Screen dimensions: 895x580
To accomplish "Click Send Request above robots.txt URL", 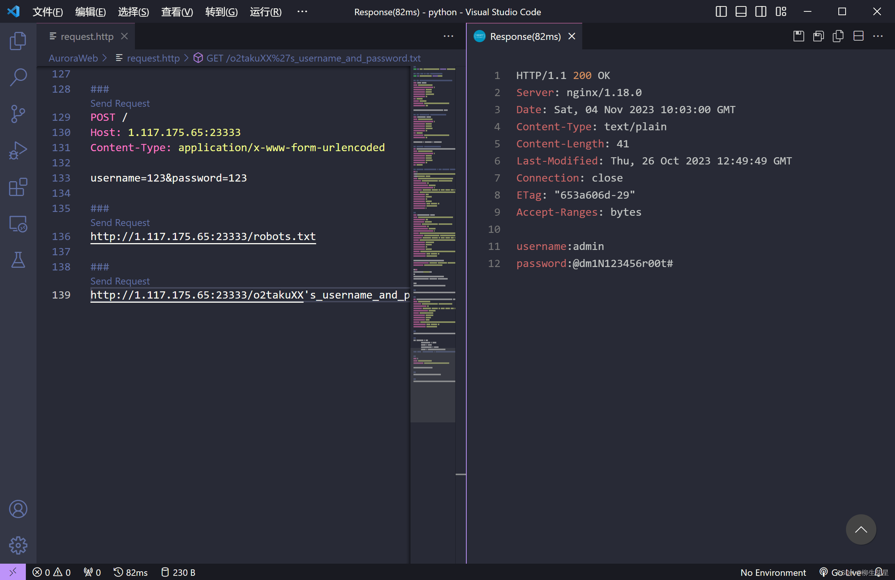I will tap(120, 223).
